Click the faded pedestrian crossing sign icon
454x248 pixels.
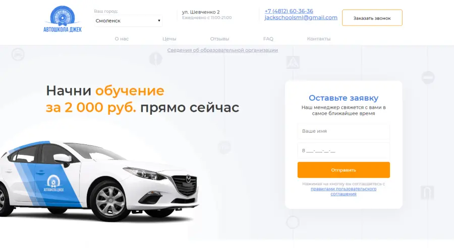[x=293, y=62]
